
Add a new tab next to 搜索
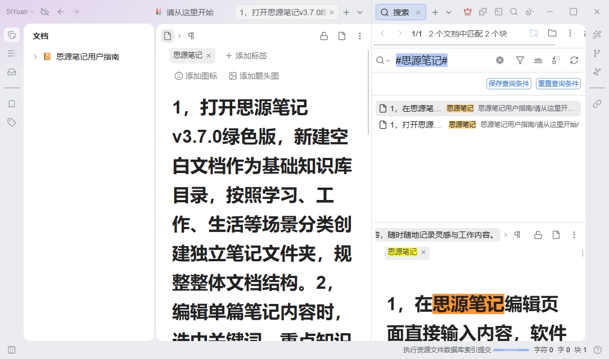tap(435, 12)
